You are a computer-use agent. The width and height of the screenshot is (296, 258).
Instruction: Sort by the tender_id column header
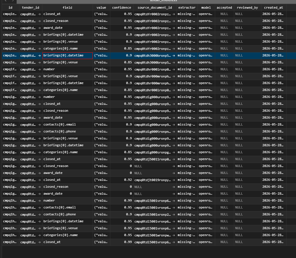31,7
